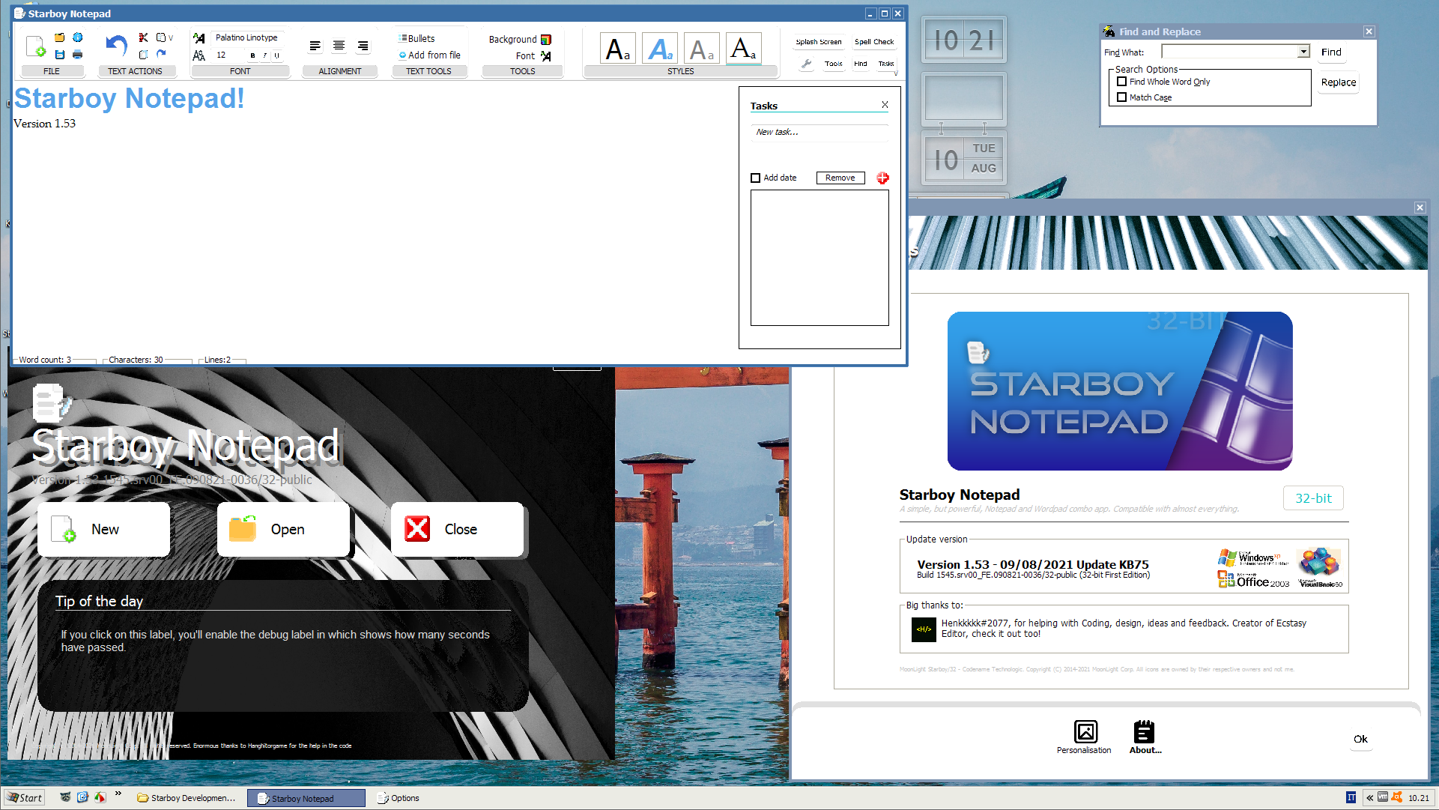Click Ok in the About dialog
This screenshot has height=810, width=1439.
click(1361, 739)
